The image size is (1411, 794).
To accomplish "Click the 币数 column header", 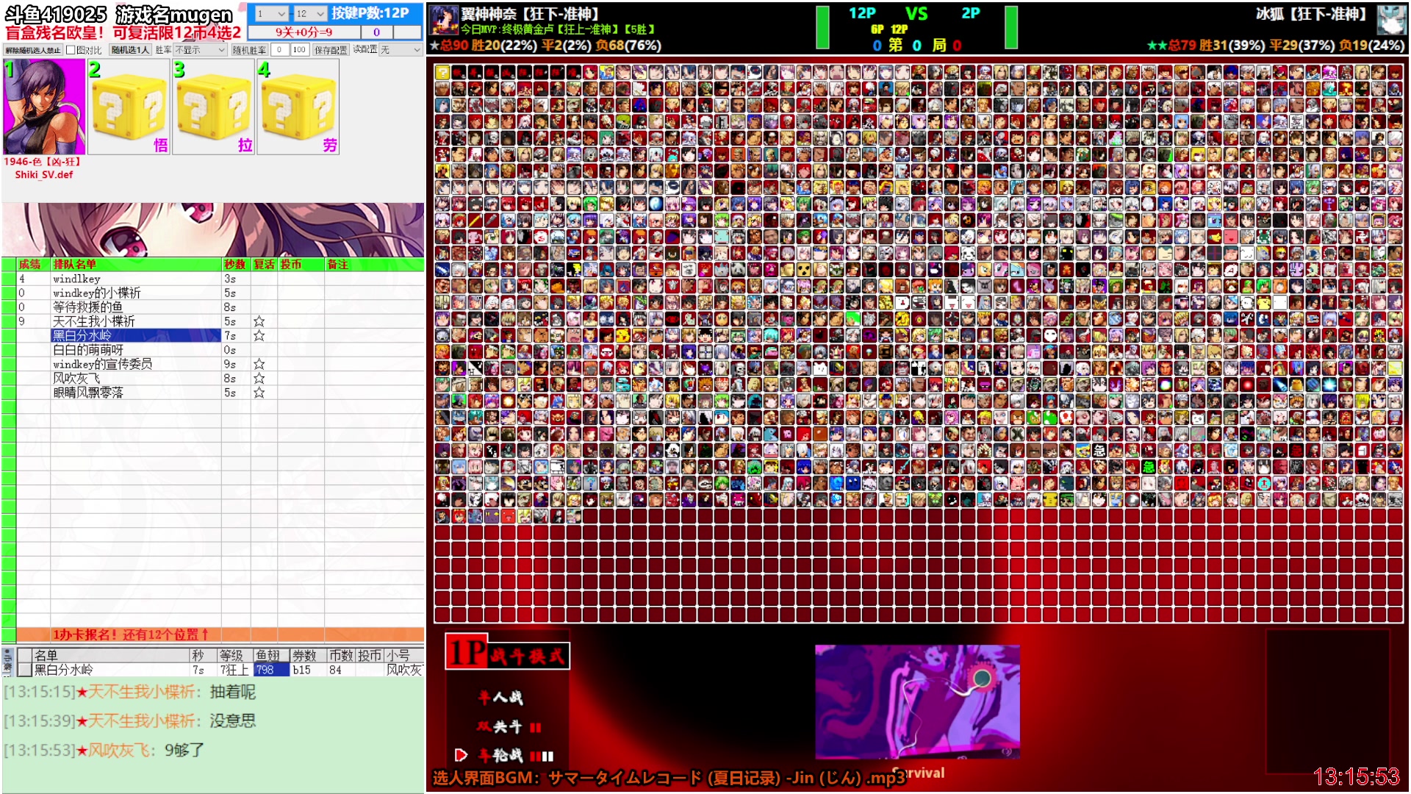I will coord(341,655).
